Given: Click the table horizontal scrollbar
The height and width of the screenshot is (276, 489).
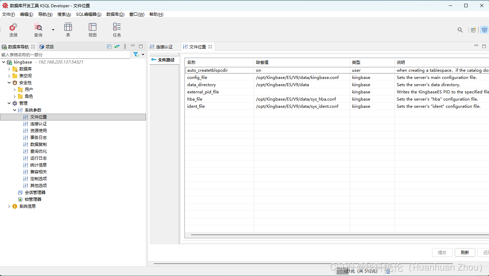Looking at the screenshot, I should pos(340,235).
